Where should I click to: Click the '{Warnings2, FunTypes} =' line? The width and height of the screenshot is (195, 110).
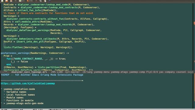click(x=20, y=28)
